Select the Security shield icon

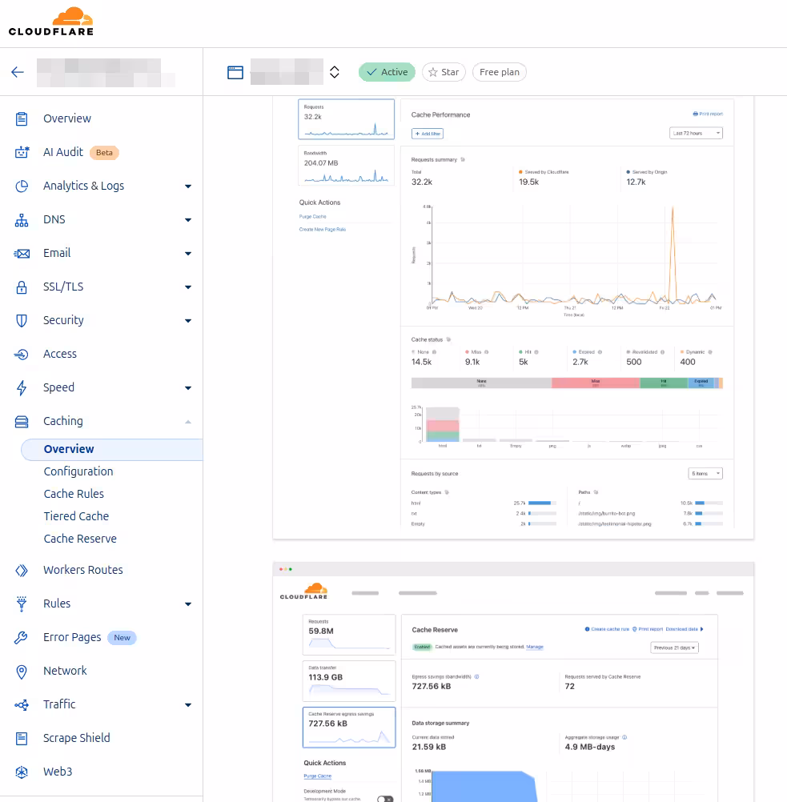[23, 320]
